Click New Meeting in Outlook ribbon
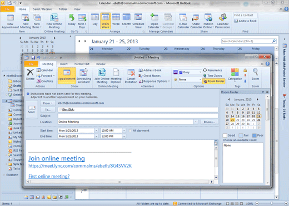The width and height of the screenshot is (289, 206). 26,22
